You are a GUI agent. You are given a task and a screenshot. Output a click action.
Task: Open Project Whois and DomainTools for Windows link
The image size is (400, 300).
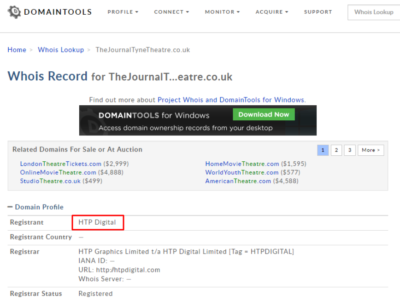(231, 100)
